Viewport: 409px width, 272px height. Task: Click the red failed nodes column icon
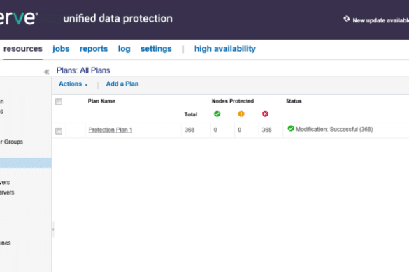(265, 114)
